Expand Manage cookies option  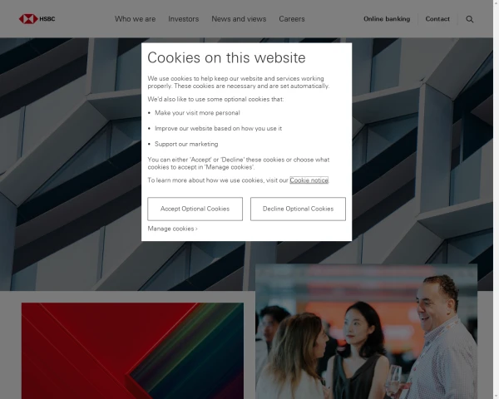(x=172, y=229)
